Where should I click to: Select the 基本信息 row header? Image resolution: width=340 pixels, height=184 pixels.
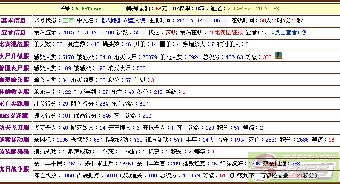tap(14, 20)
